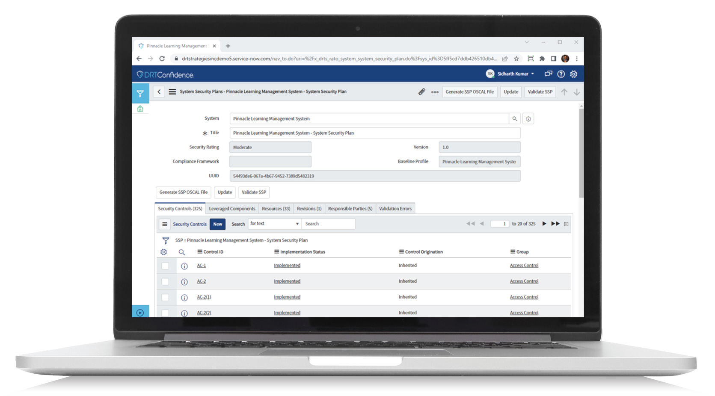Preview System record via info icon
This screenshot has height=396, width=715.
click(528, 119)
